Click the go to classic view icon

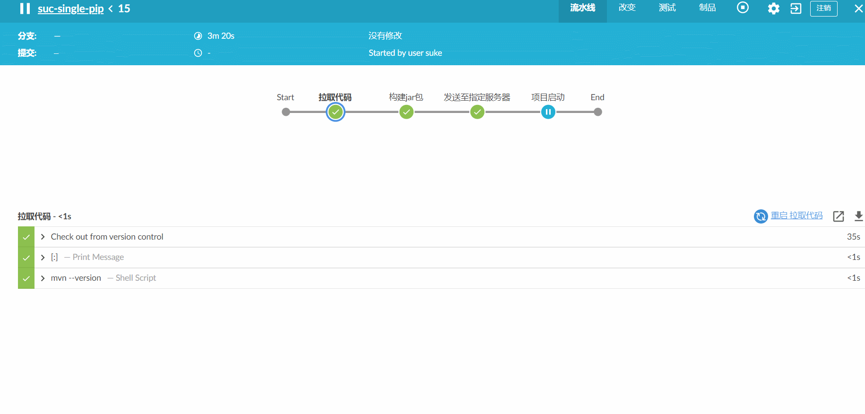coord(796,9)
